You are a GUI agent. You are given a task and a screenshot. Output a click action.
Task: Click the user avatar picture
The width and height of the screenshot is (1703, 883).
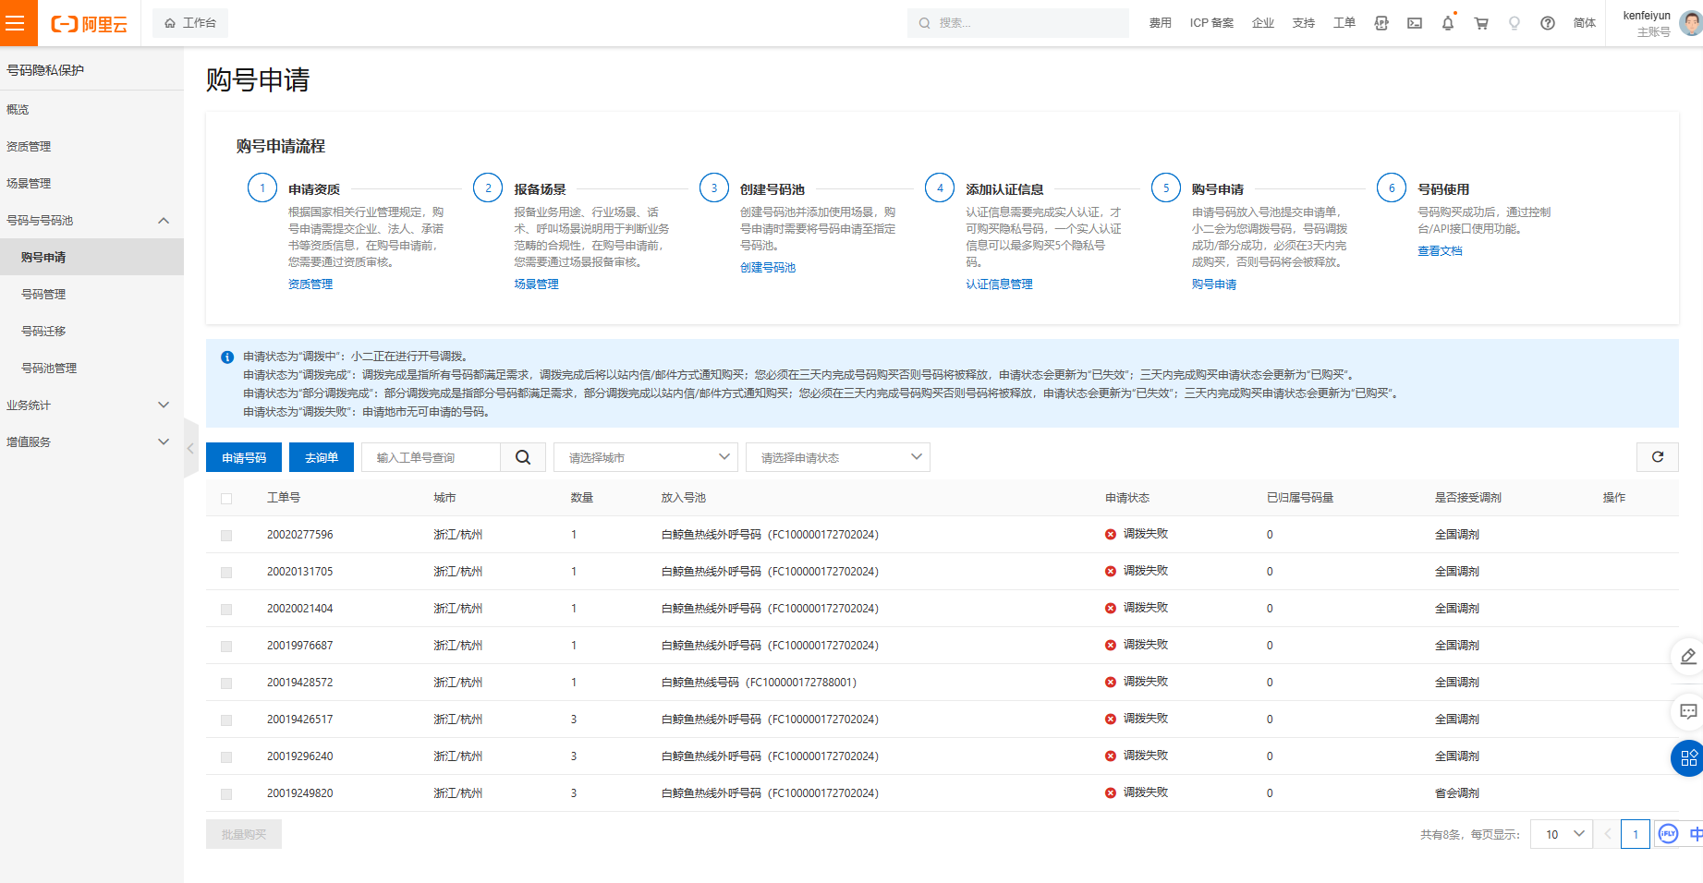point(1690,23)
